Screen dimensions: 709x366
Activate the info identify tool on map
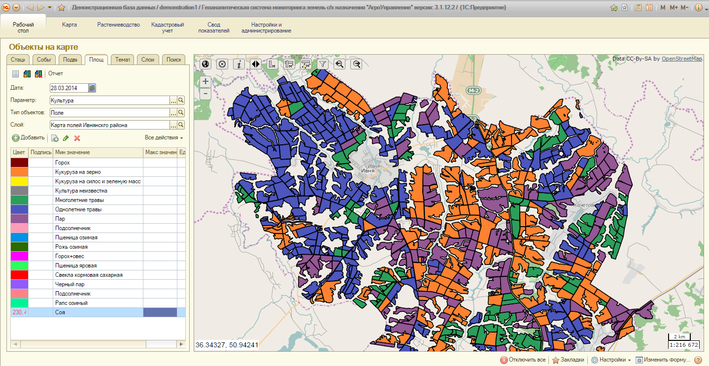point(239,64)
